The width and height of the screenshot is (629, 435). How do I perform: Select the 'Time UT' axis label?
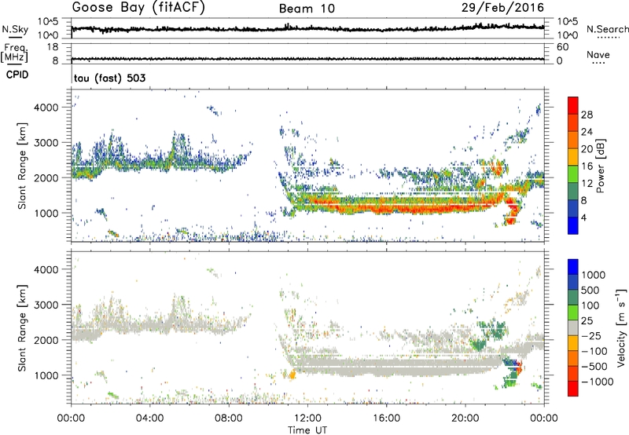307,430
